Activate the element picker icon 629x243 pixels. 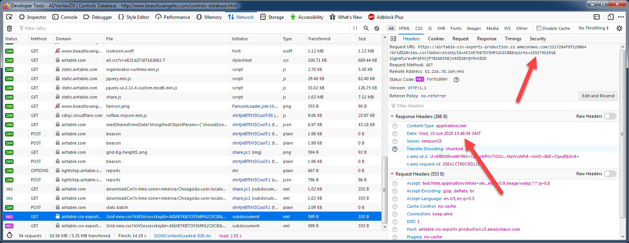(x=9, y=17)
